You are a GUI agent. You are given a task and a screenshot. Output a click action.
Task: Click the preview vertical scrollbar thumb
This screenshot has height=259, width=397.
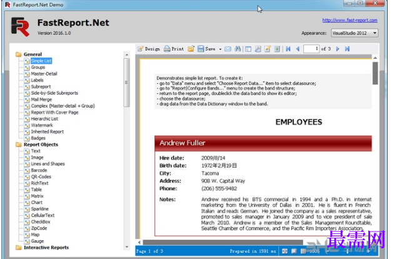(x=375, y=73)
